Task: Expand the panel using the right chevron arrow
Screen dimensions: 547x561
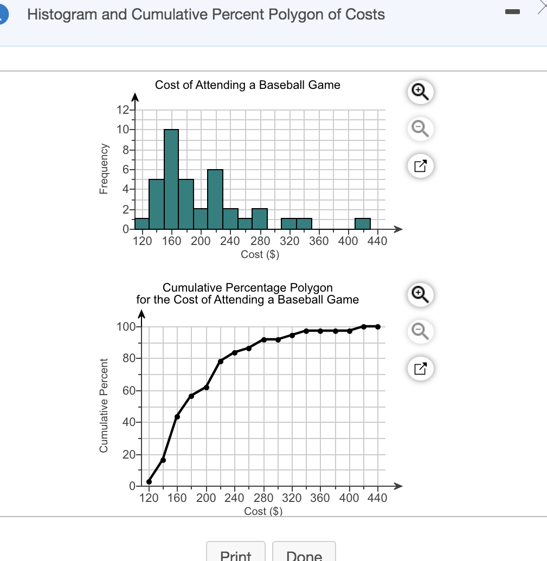Action: [x=540, y=8]
